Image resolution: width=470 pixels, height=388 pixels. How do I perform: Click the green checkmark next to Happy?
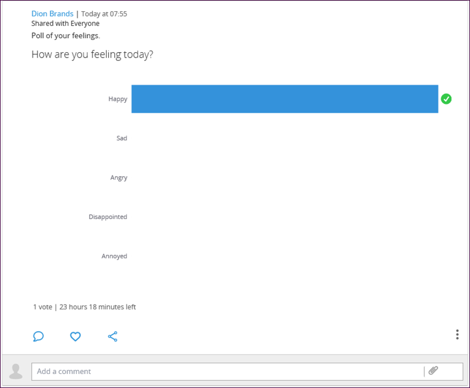[x=446, y=99]
